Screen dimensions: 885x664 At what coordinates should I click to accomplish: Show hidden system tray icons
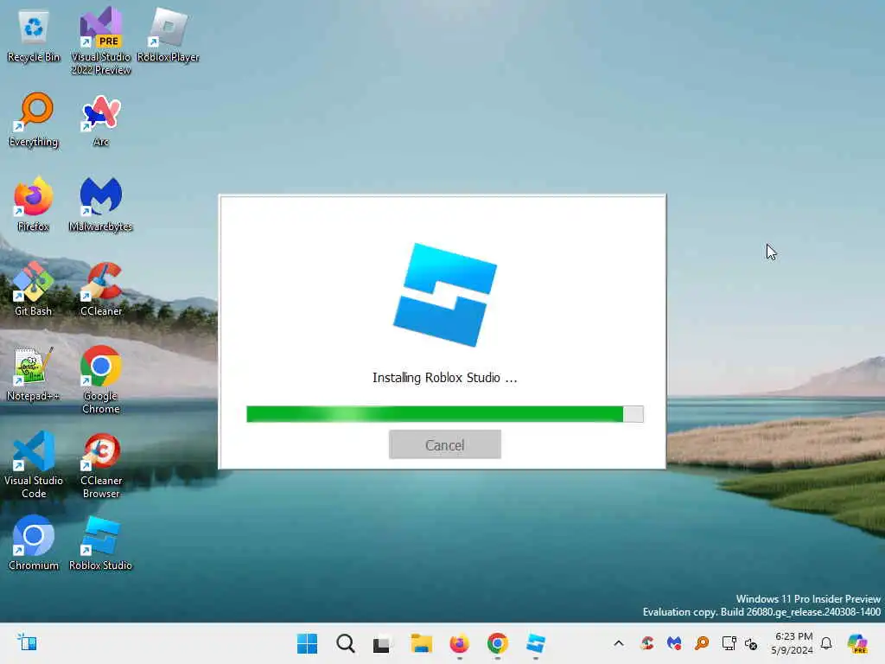pos(619,643)
